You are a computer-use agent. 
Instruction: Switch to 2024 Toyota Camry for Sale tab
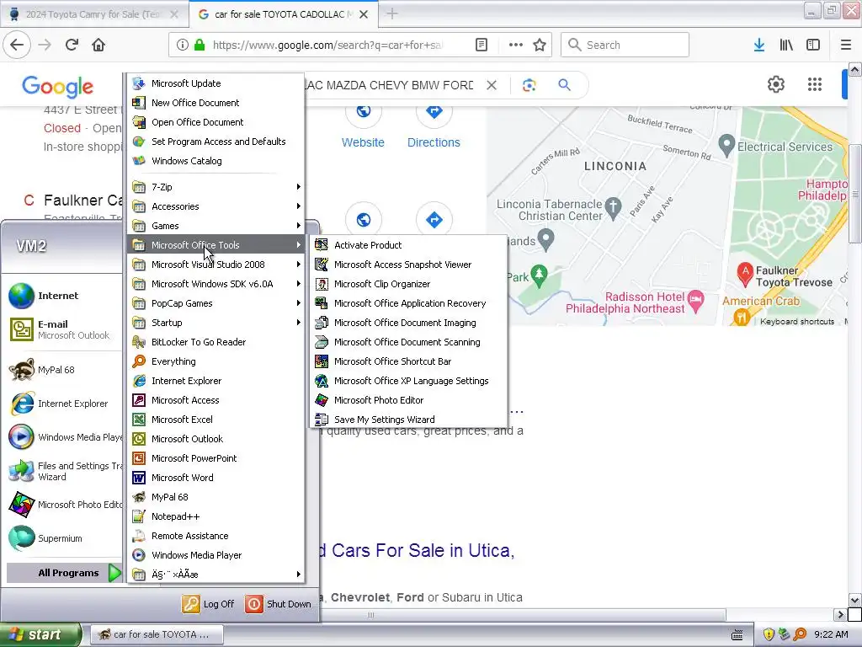(x=93, y=14)
